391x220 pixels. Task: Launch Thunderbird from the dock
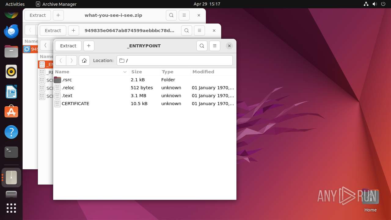click(x=11, y=31)
